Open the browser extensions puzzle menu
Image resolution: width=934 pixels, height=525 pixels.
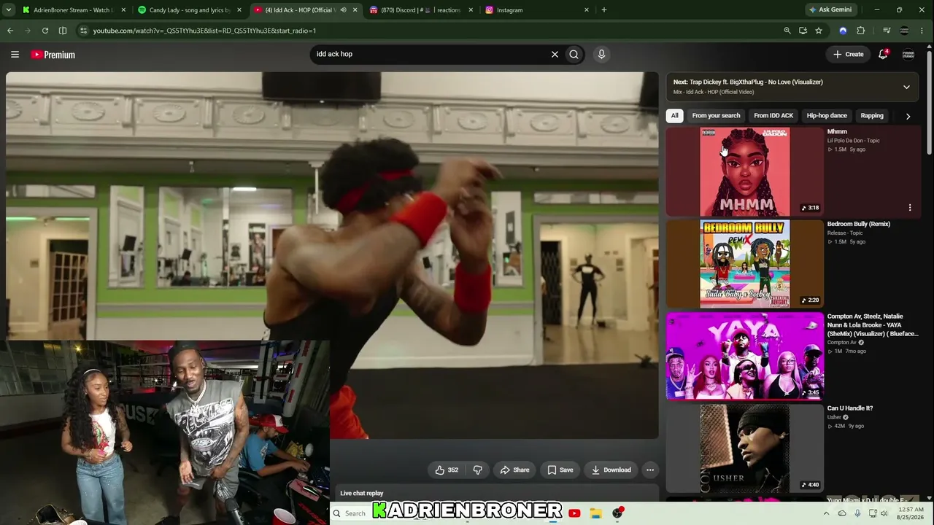pos(861,31)
